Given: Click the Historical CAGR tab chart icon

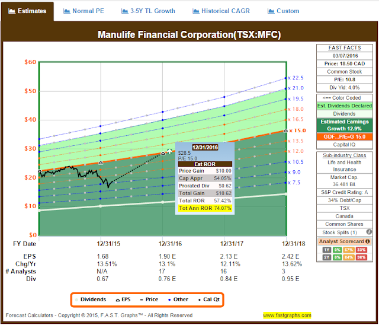Looking at the screenshot, I should [x=196, y=11].
